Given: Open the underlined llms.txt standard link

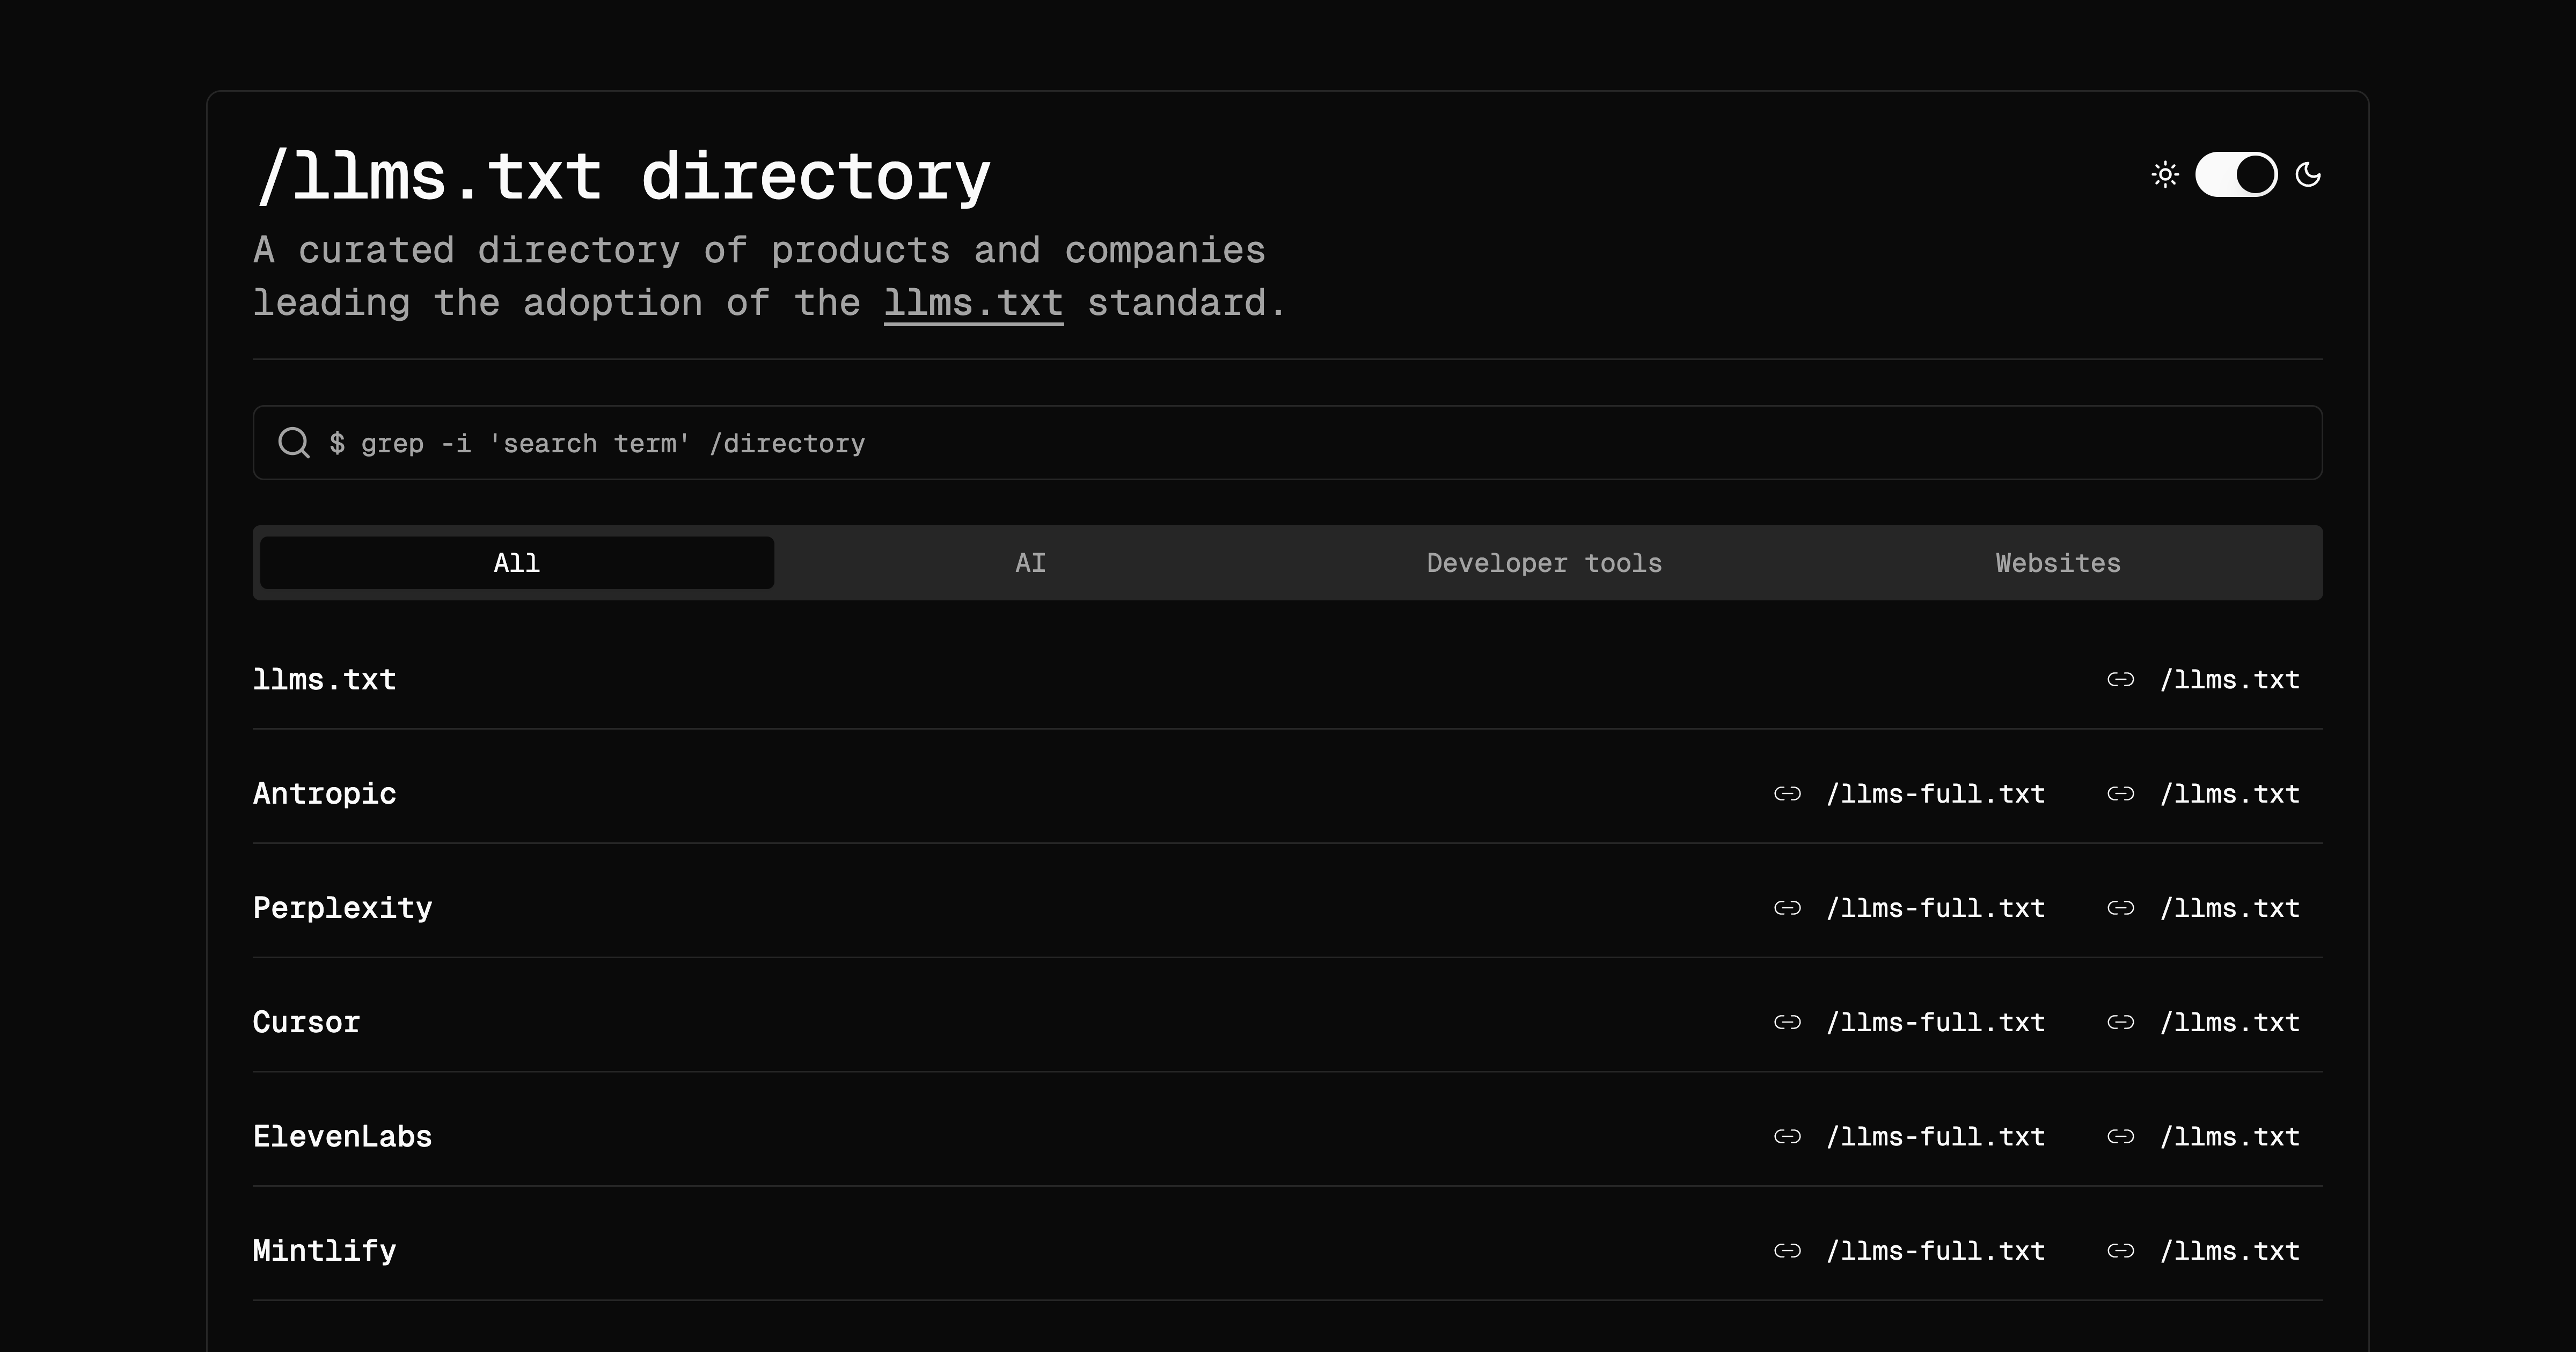Looking at the screenshot, I should tap(973, 303).
